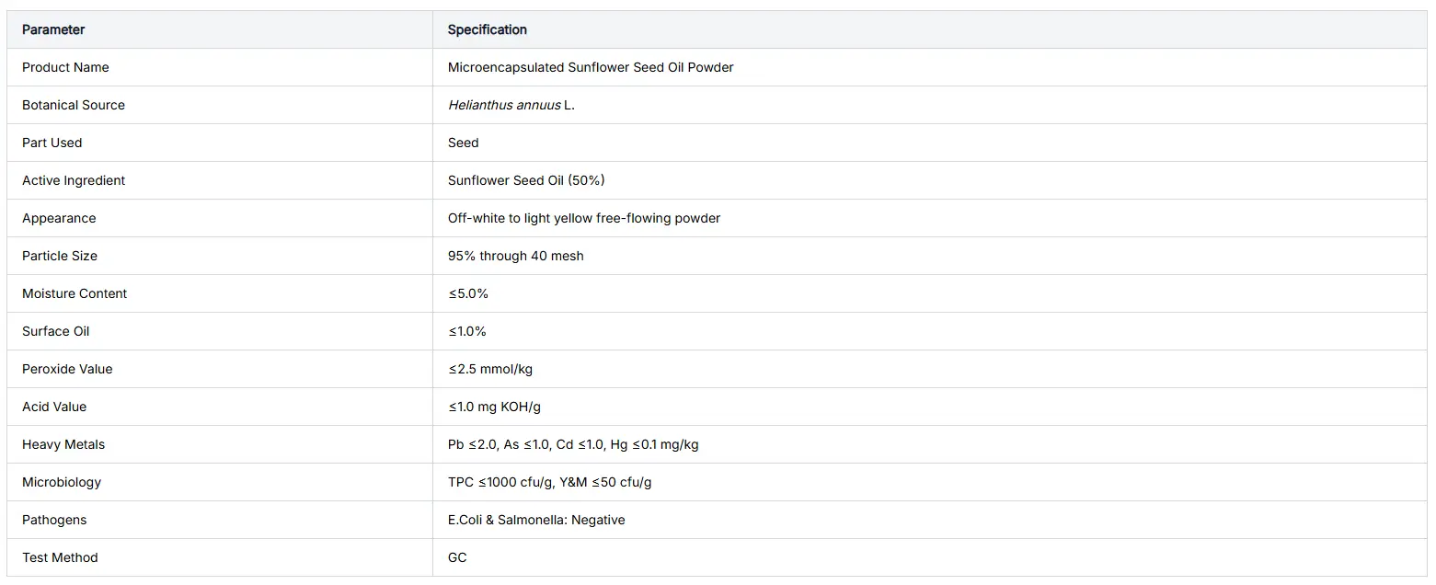1436x585 pixels.
Task: Select the Product Name row label
Action: pyautogui.click(x=65, y=67)
